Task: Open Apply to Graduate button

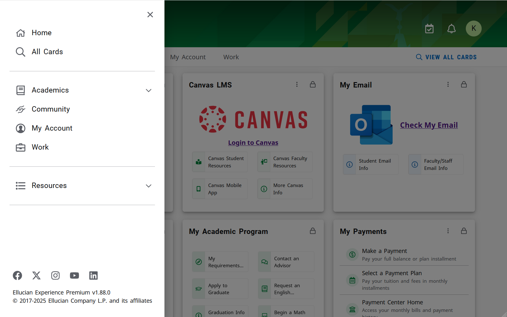Action: coord(220,289)
